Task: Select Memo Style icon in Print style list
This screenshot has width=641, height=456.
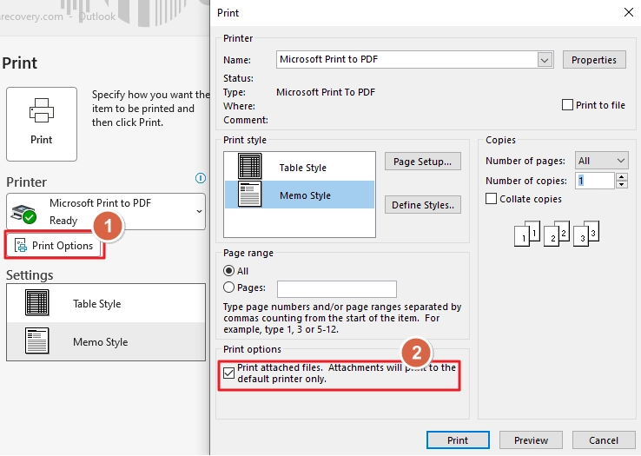Action: tap(250, 195)
